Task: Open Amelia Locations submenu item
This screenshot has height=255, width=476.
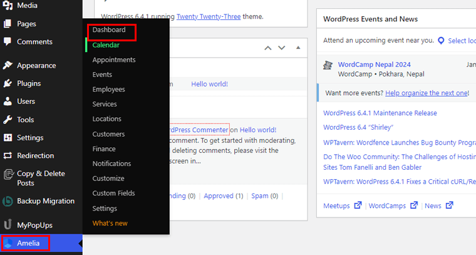Action: coord(107,118)
